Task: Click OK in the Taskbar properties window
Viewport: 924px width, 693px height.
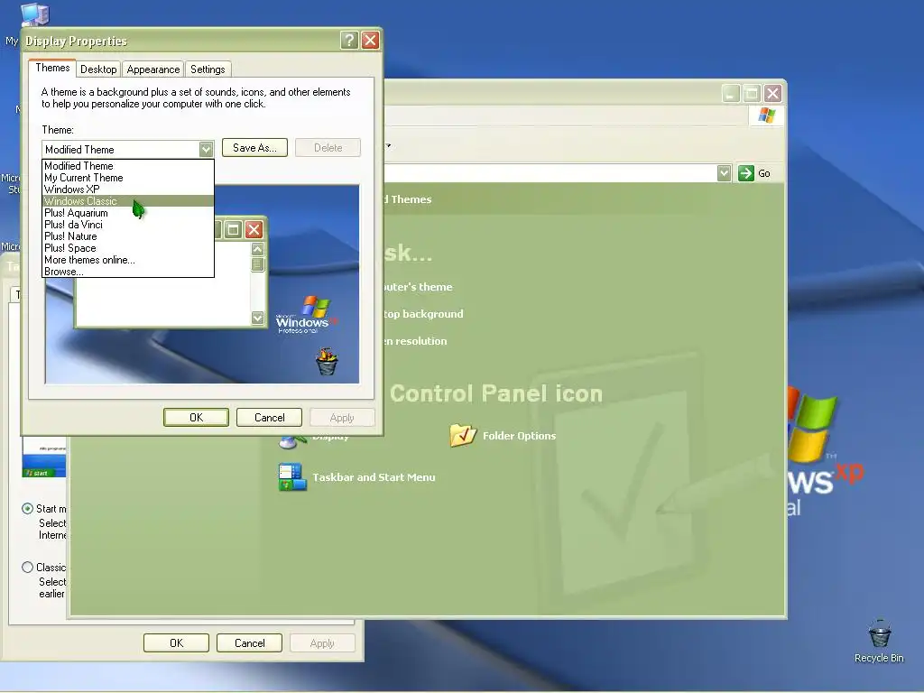Action: click(176, 642)
